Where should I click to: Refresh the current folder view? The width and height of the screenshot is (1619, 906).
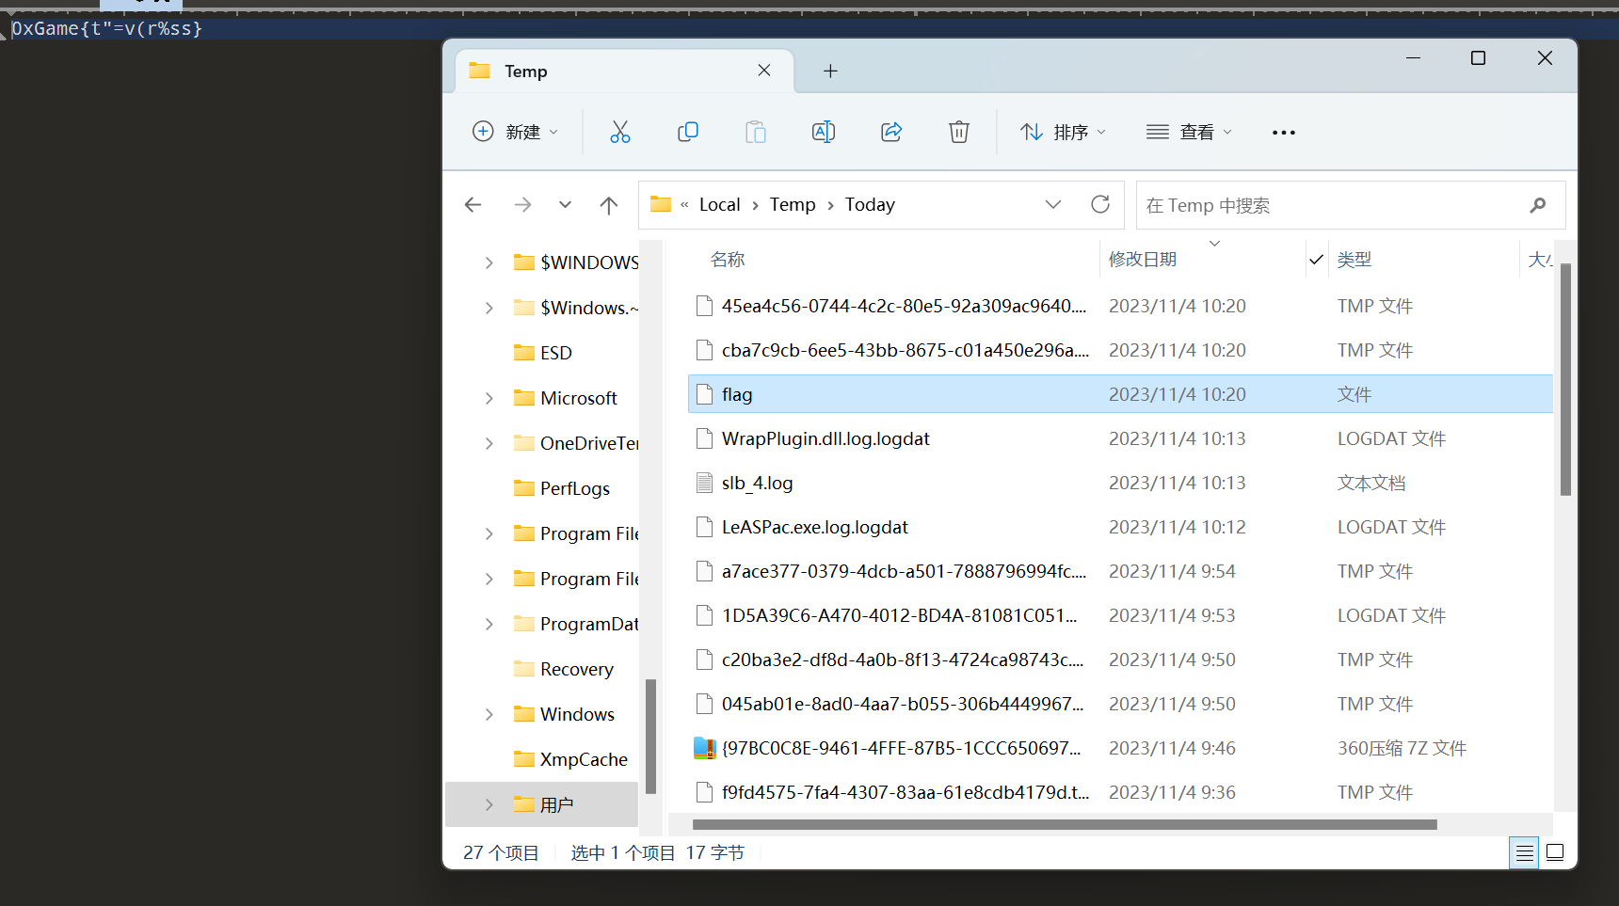coord(1099,204)
